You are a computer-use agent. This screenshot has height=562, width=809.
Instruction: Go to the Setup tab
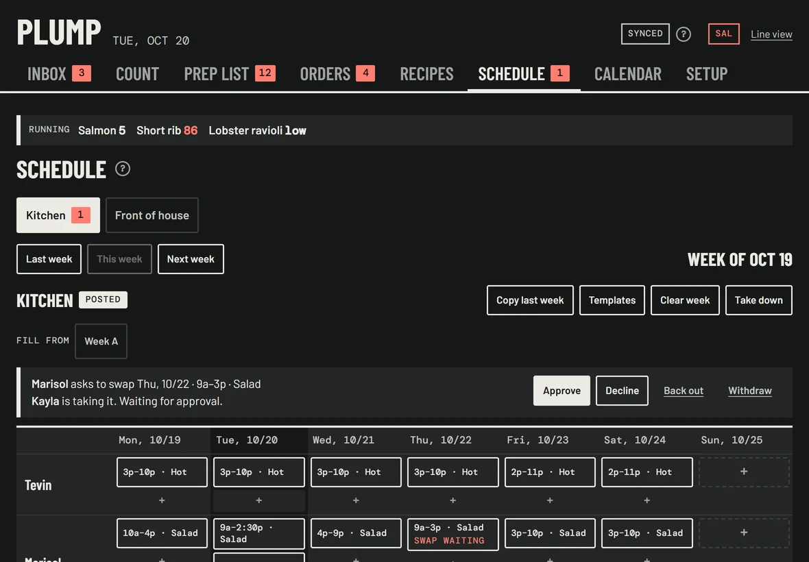click(x=707, y=74)
